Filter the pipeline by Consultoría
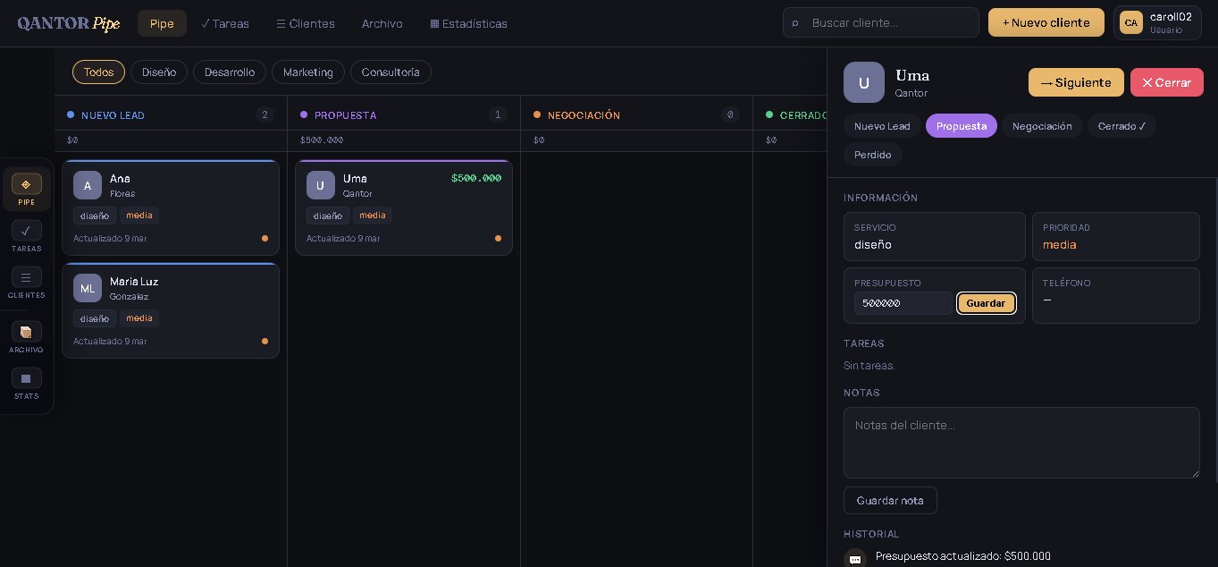This screenshot has width=1218, height=567. click(x=391, y=72)
